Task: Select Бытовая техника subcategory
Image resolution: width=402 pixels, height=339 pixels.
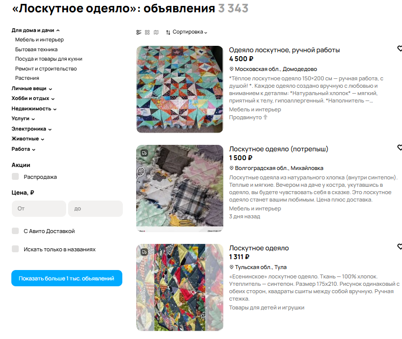Action: coord(36,49)
